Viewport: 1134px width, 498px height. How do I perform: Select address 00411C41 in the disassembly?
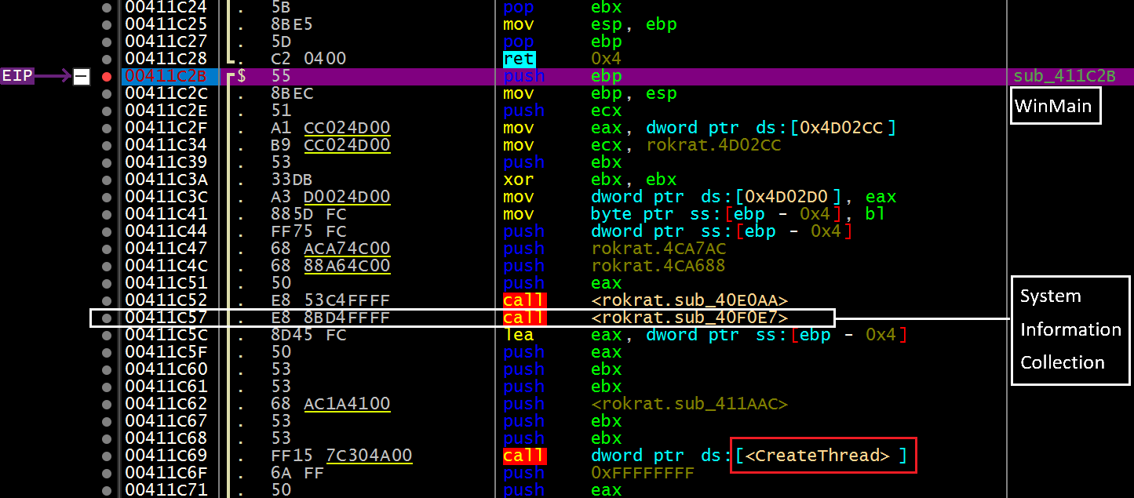point(166,214)
